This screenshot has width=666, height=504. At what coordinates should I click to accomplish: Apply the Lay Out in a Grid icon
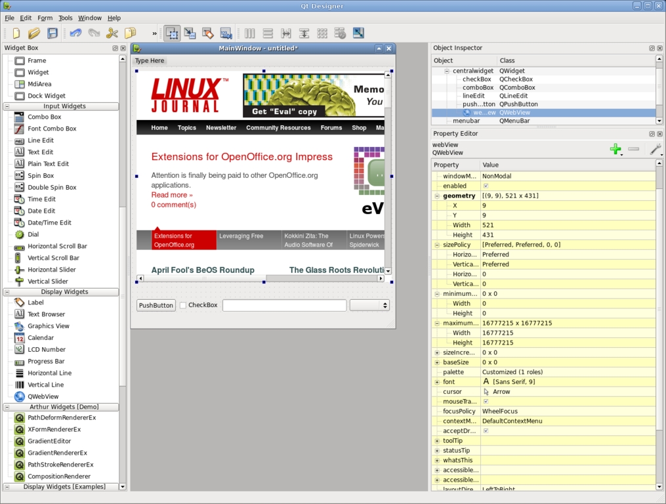click(x=322, y=33)
